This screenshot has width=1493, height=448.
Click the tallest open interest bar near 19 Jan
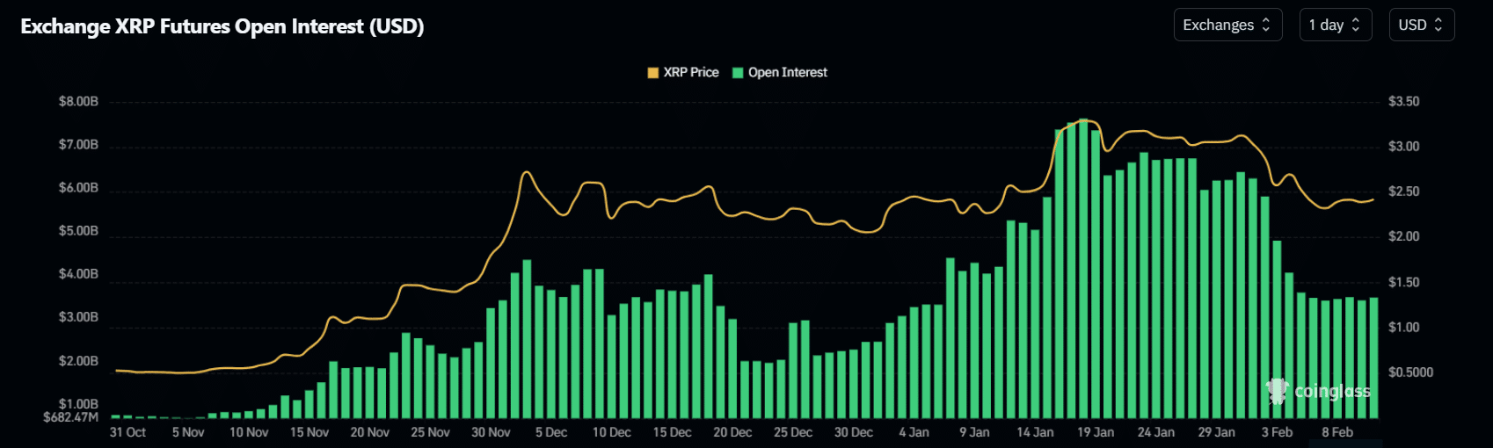pyautogui.click(x=1083, y=269)
